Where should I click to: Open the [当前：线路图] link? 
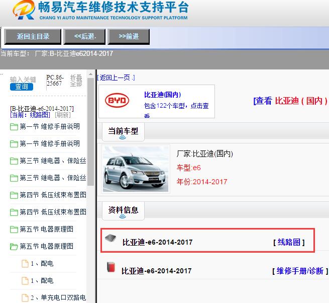pyautogui.click(x=30, y=115)
